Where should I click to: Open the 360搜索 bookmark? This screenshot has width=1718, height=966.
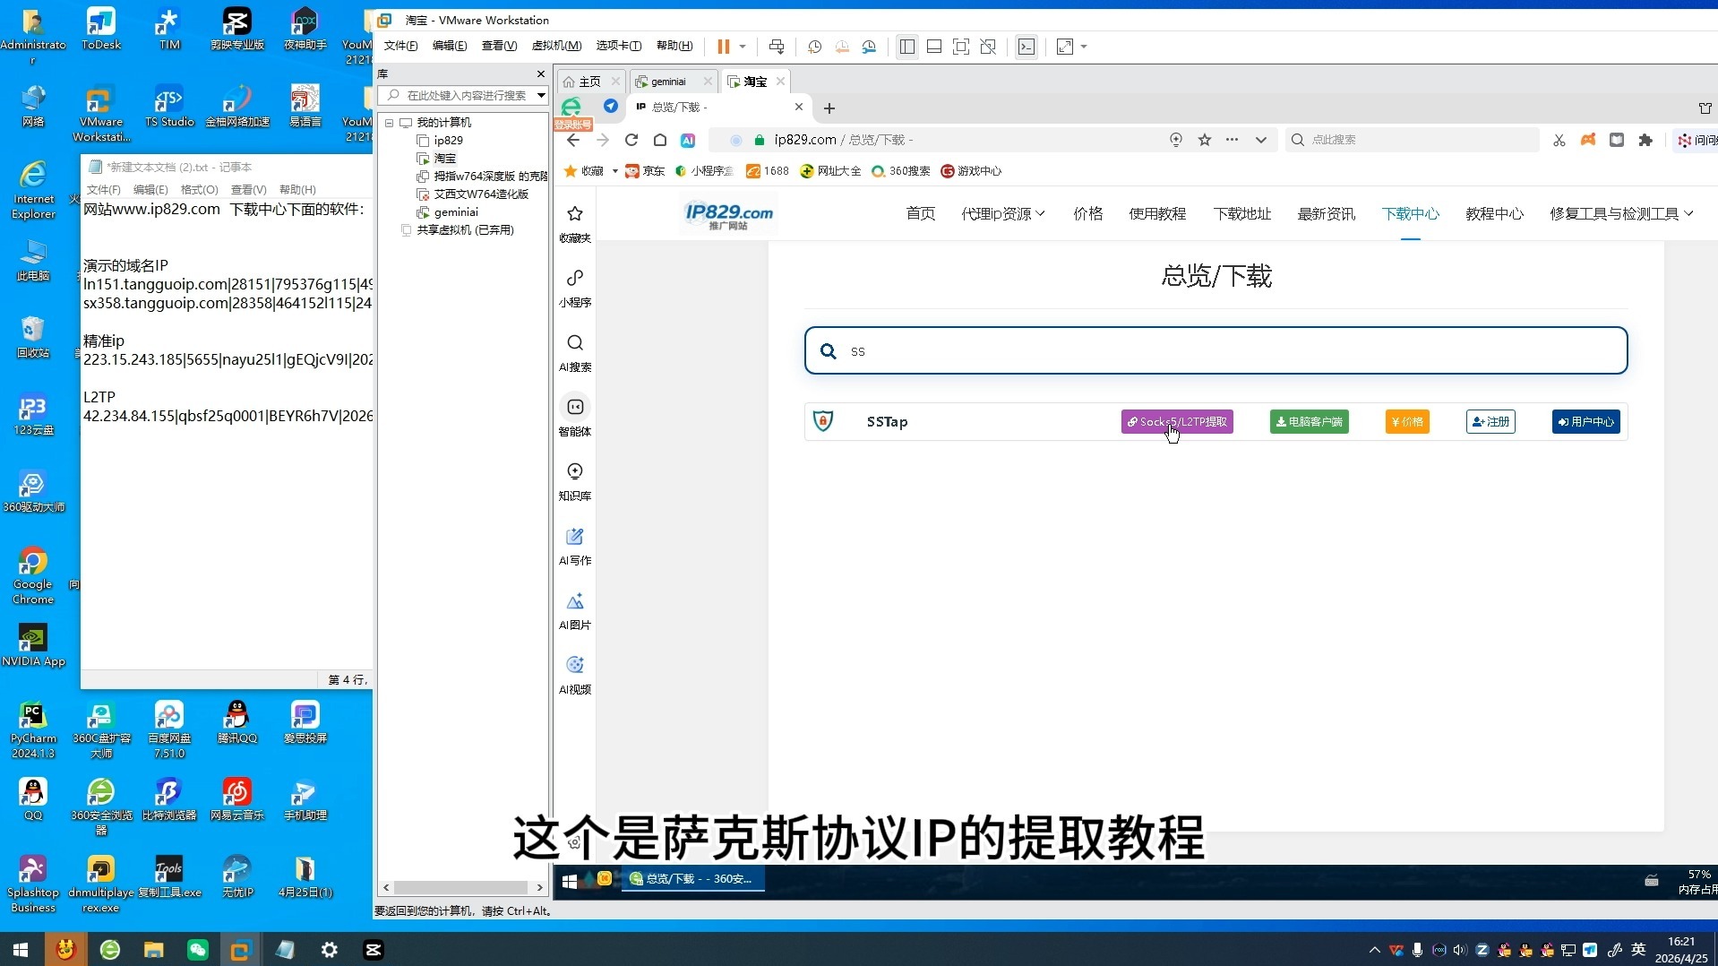coord(901,171)
